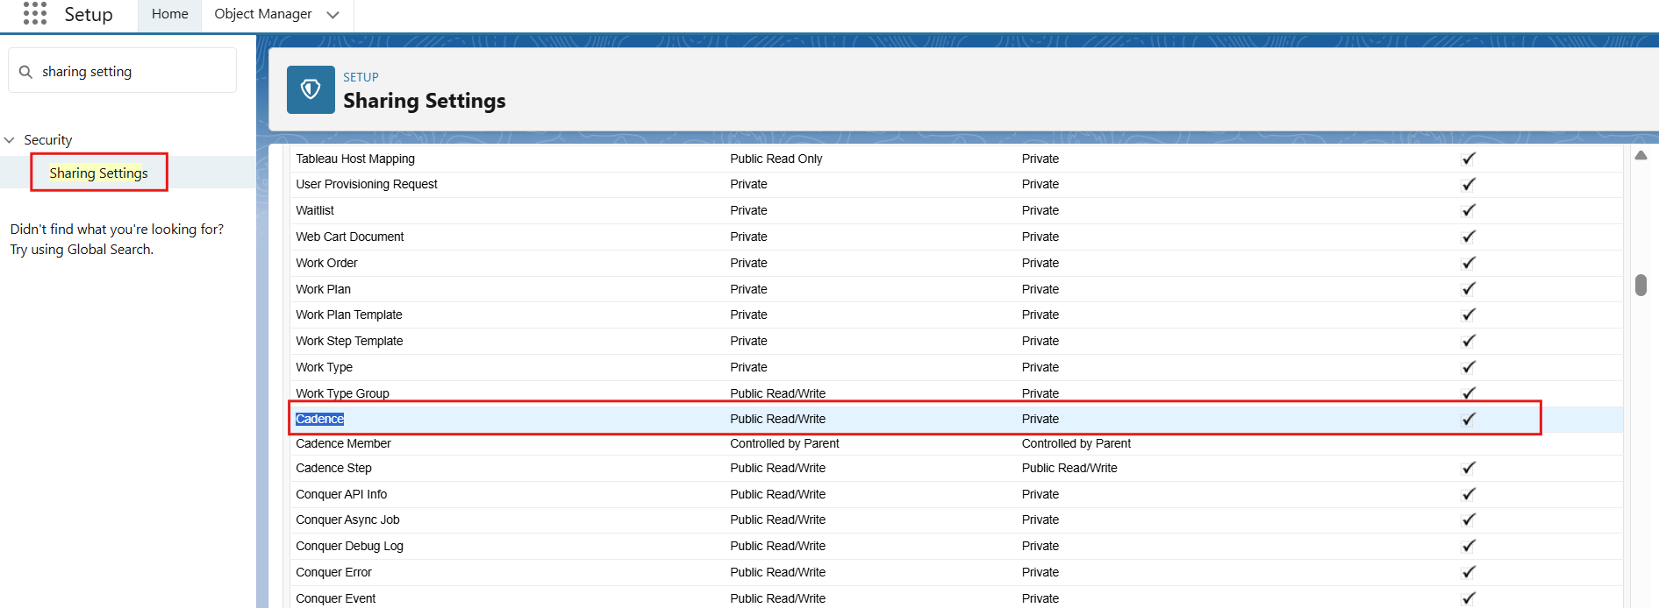Collapse the Security section chevron

pyautogui.click(x=10, y=140)
